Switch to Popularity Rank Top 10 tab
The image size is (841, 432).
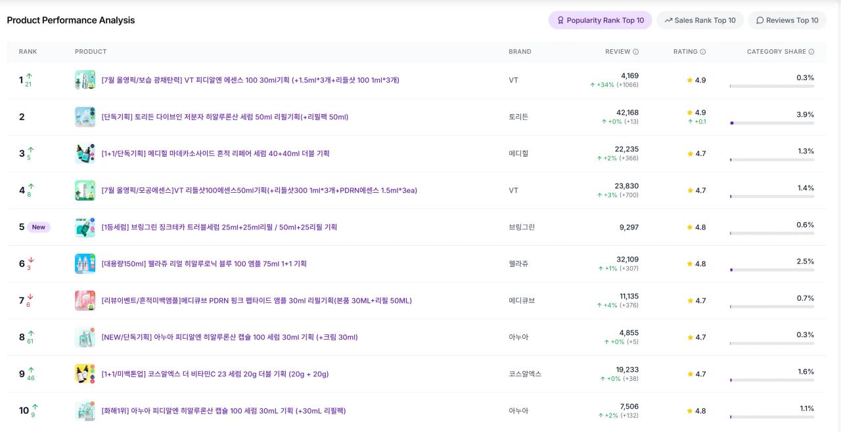pyautogui.click(x=600, y=20)
